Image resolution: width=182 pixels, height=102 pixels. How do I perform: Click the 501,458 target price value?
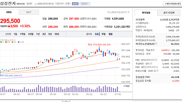[x=175, y=50]
